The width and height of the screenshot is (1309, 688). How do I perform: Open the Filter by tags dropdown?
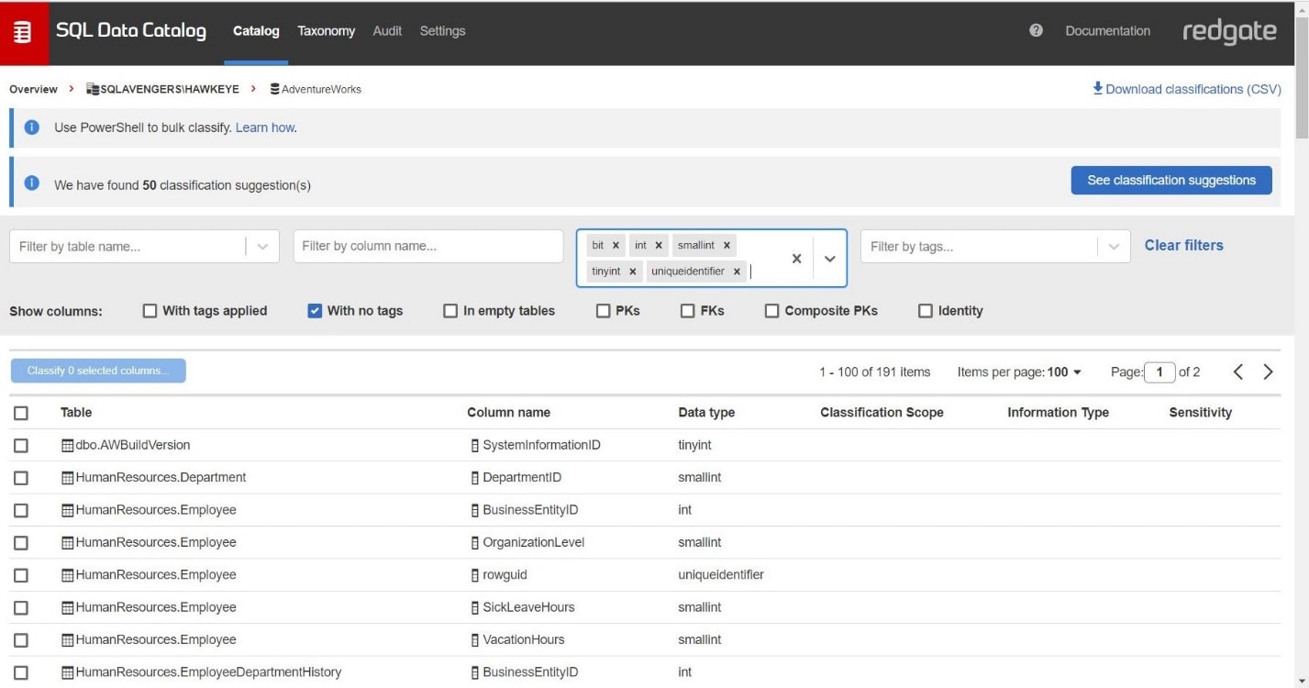(x=1114, y=247)
